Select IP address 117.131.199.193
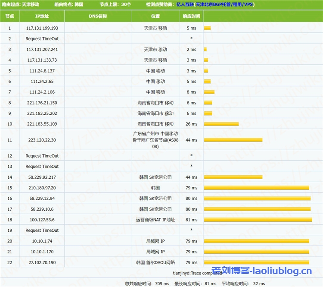The width and height of the screenshot is (323, 287). click(42, 28)
